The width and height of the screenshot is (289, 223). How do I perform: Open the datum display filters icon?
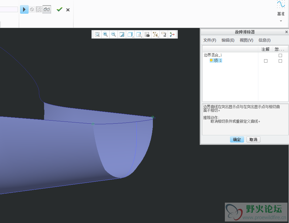click(x=155, y=34)
